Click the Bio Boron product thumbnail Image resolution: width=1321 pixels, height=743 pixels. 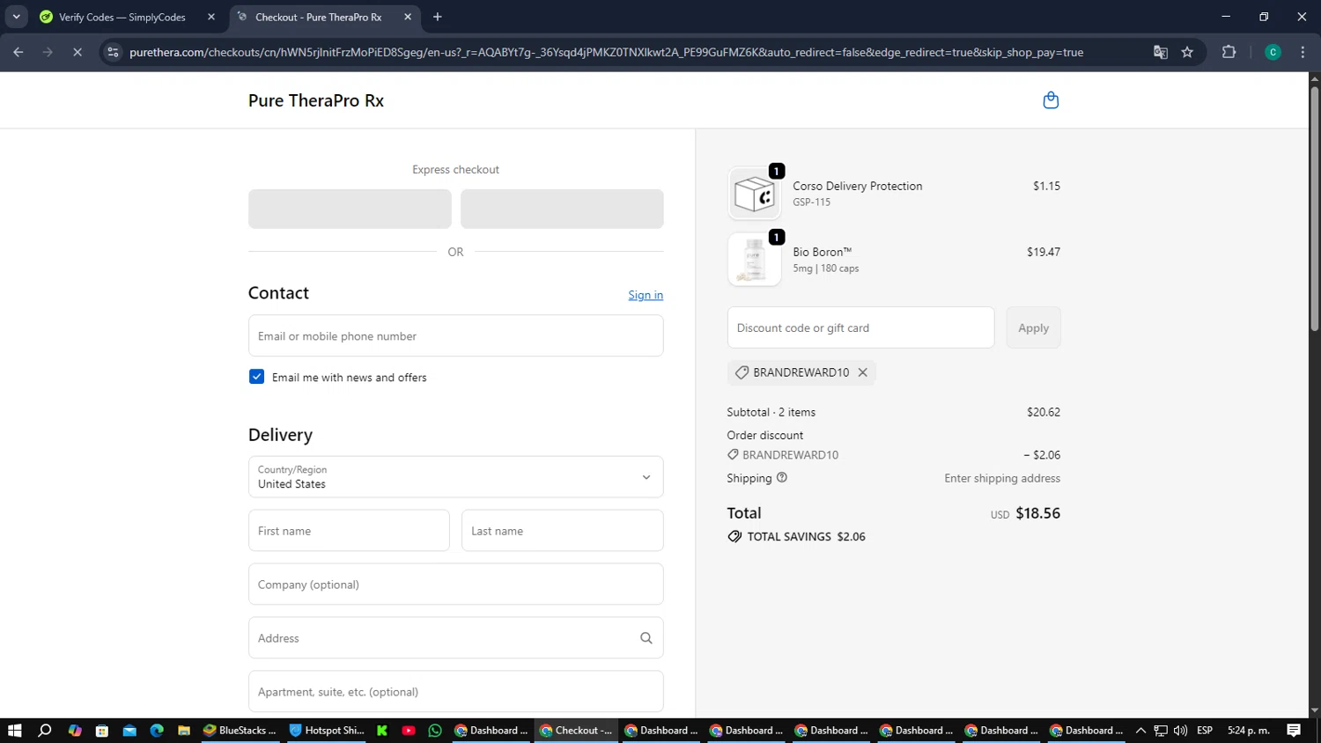tap(754, 260)
